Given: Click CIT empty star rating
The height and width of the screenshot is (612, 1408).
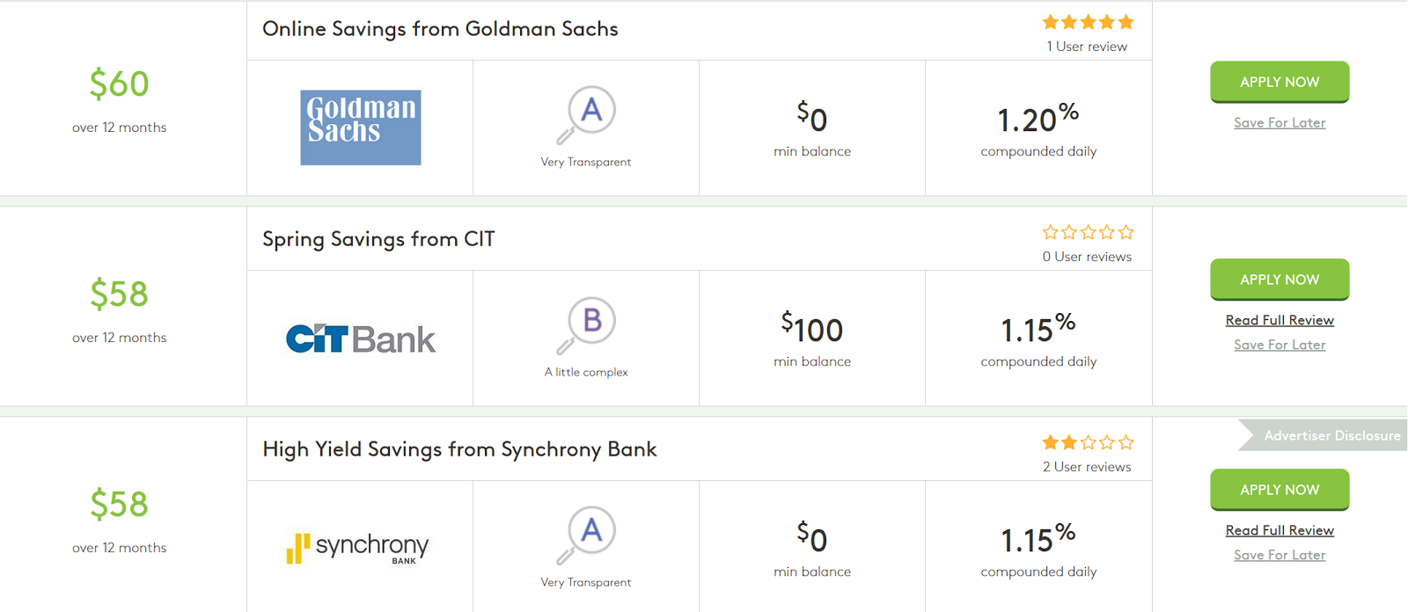Looking at the screenshot, I should click(1088, 233).
